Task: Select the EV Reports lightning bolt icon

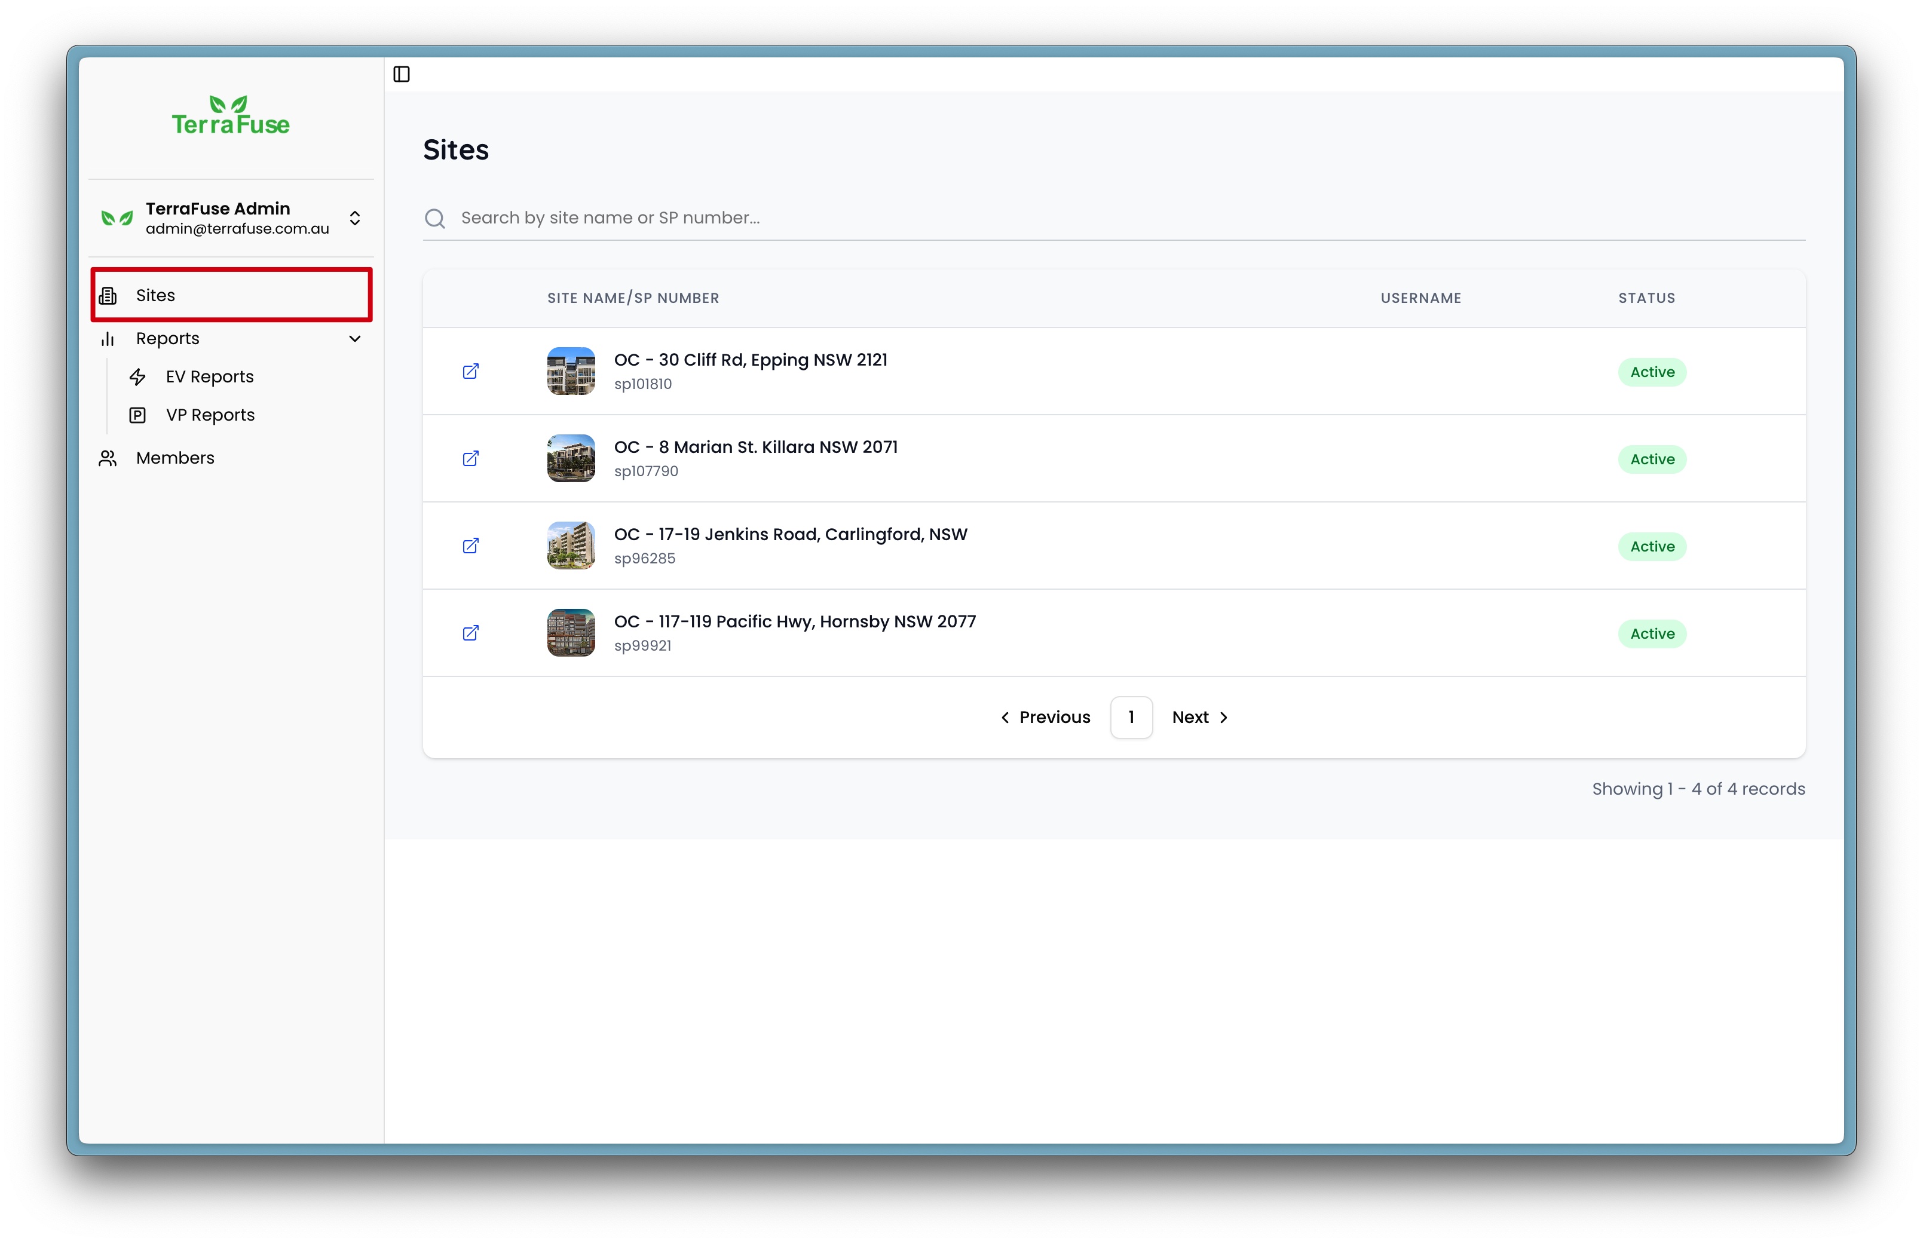Action: tap(138, 376)
